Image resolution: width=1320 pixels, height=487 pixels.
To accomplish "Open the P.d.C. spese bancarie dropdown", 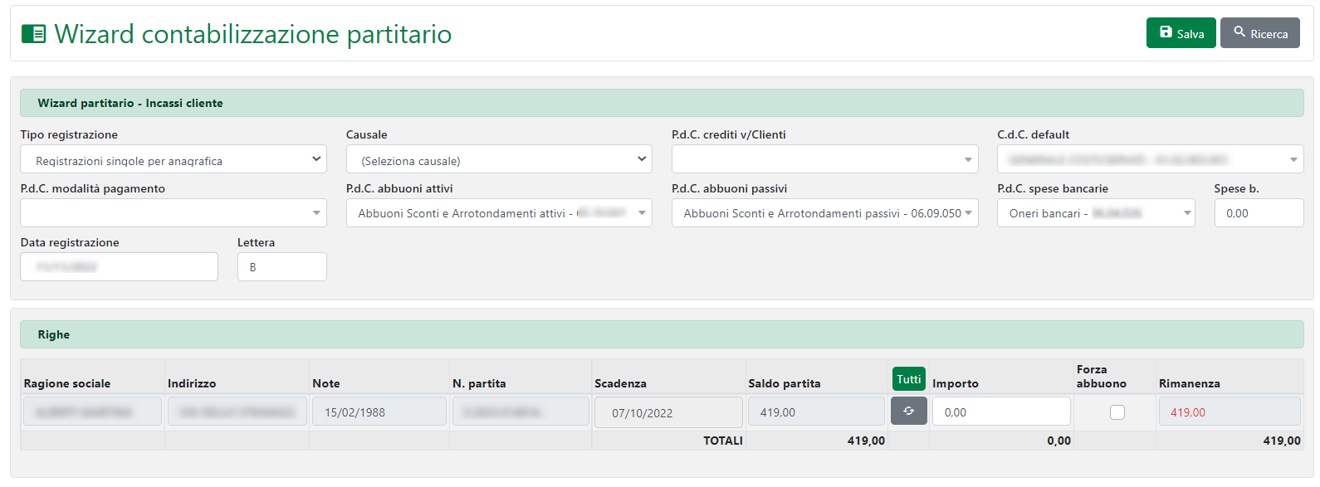I will point(1095,213).
